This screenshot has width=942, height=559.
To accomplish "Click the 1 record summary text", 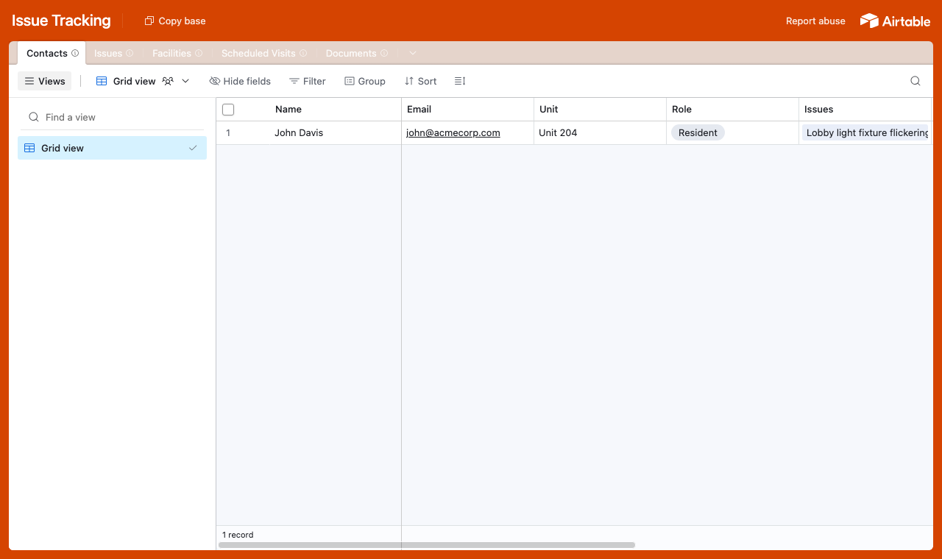I will [x=238, y=535].
